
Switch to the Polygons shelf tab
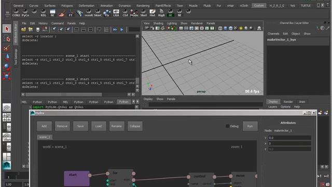point(67,6)
